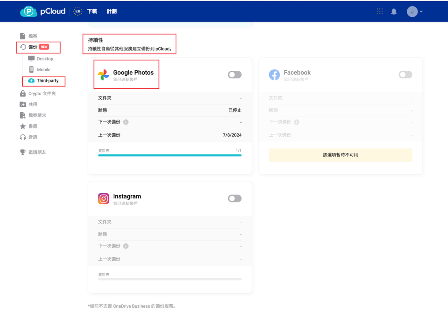This screenshot has height=320, width=448.
Task: Click the Facebook logo icon
Action: [x=274, y=75]
